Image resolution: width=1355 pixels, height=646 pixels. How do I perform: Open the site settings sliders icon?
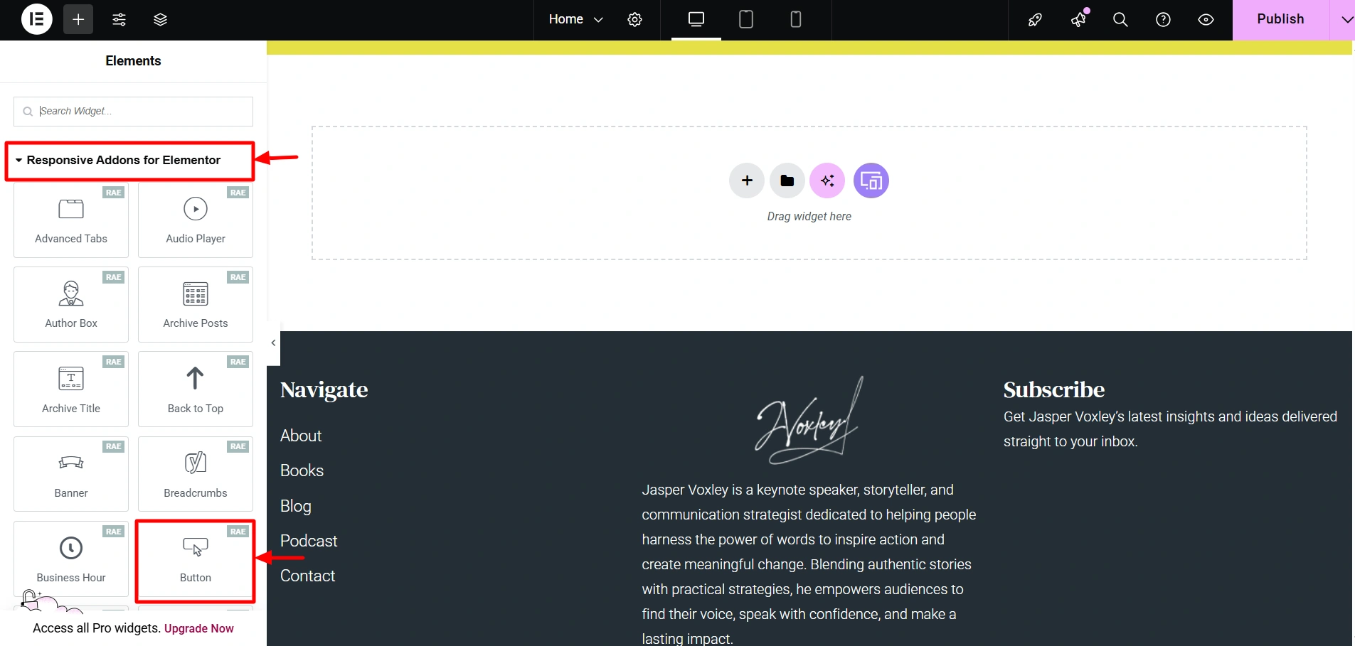pyautogui.click(x=119, y=19)
